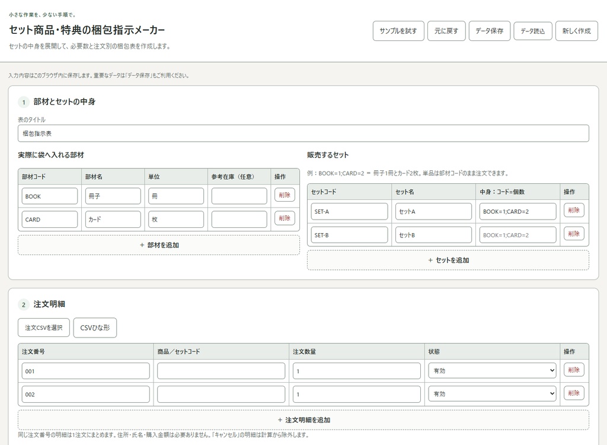Click the セット商品・特典の梱包指示メーカー title
This screenshot has width=607, height=445.
pyautogui.click(x=87, y=30)
